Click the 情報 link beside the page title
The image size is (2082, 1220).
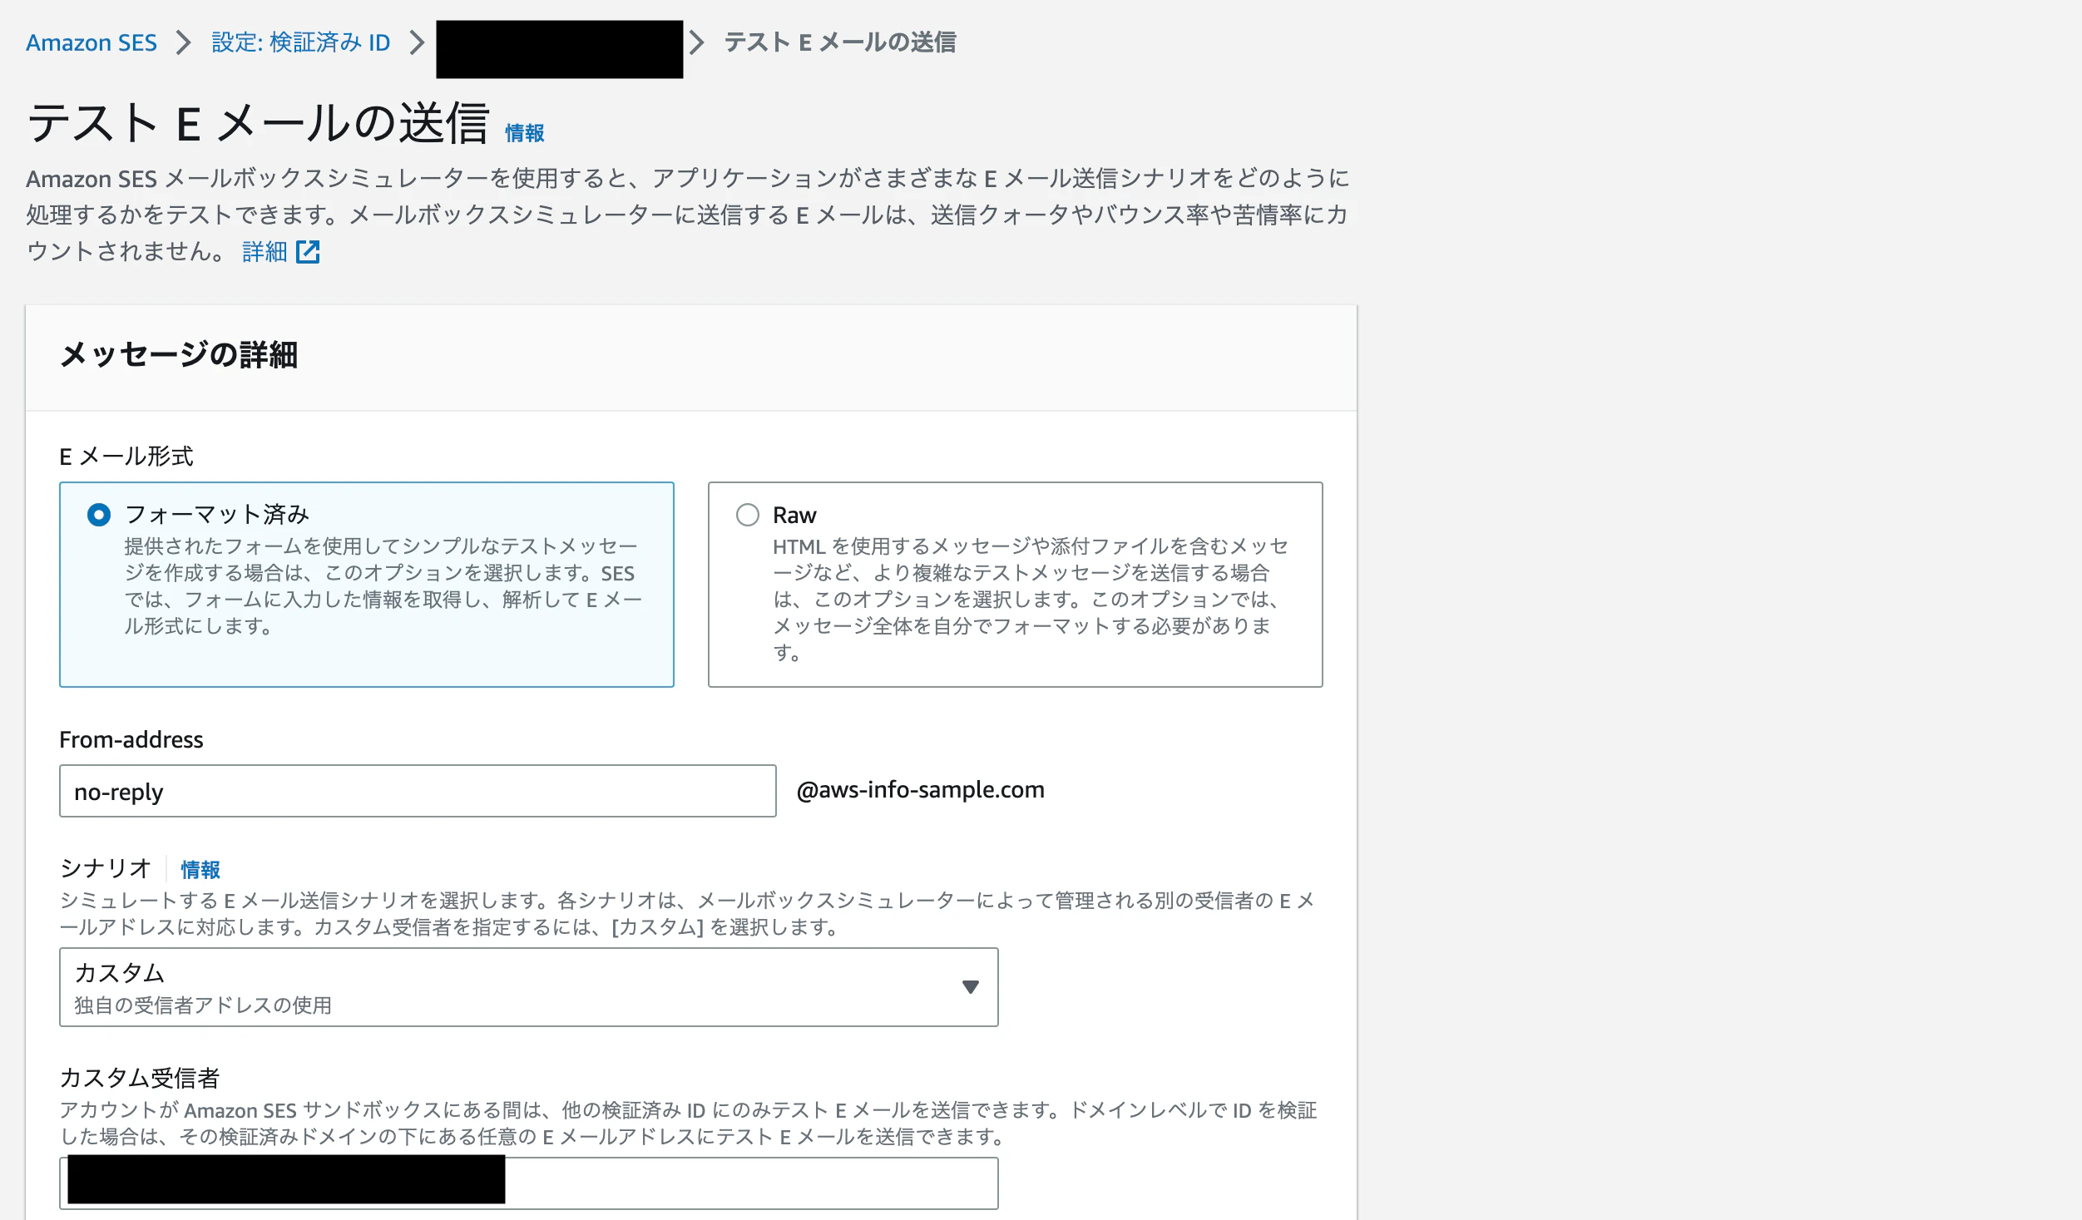(x=525, y=131)
